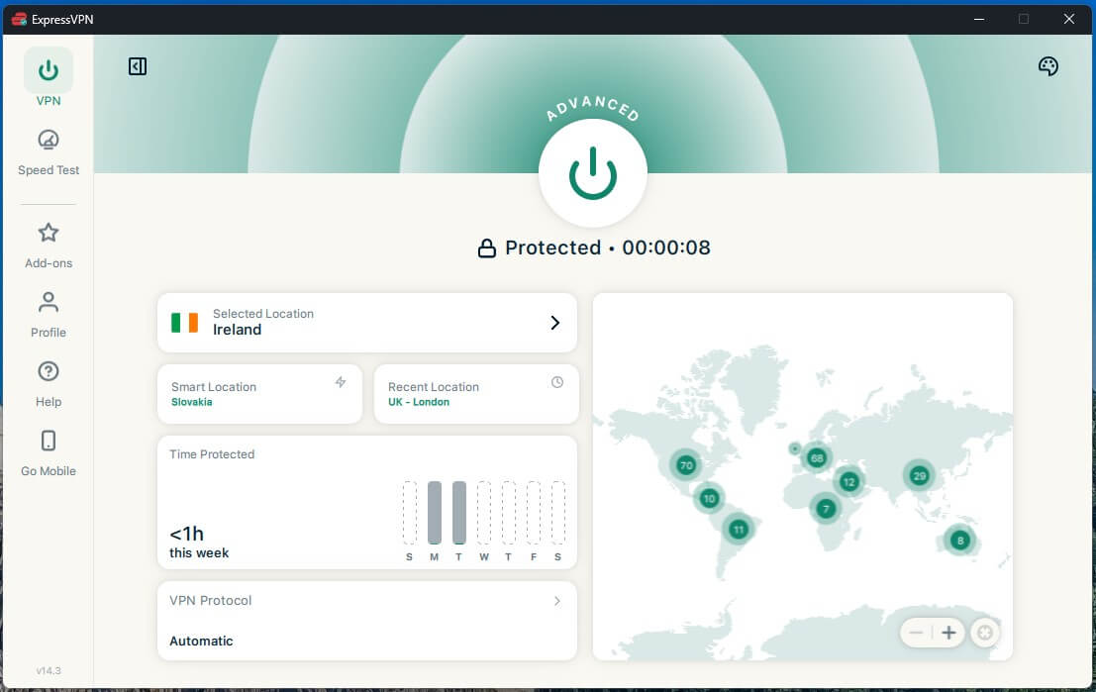Click the Monday time protected bar
Viewport: 1096px width, 692px height.
pos(434,513)
